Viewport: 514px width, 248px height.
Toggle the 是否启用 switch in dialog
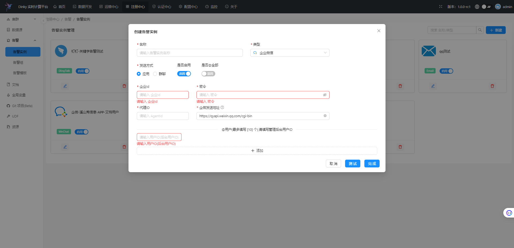tap(184, 74)
